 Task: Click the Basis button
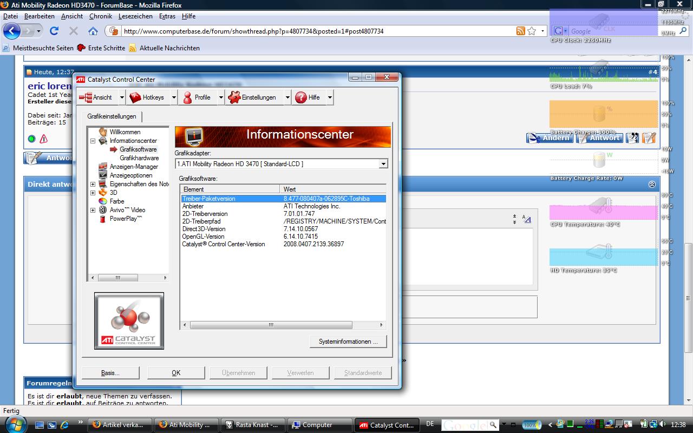point(110,373)
